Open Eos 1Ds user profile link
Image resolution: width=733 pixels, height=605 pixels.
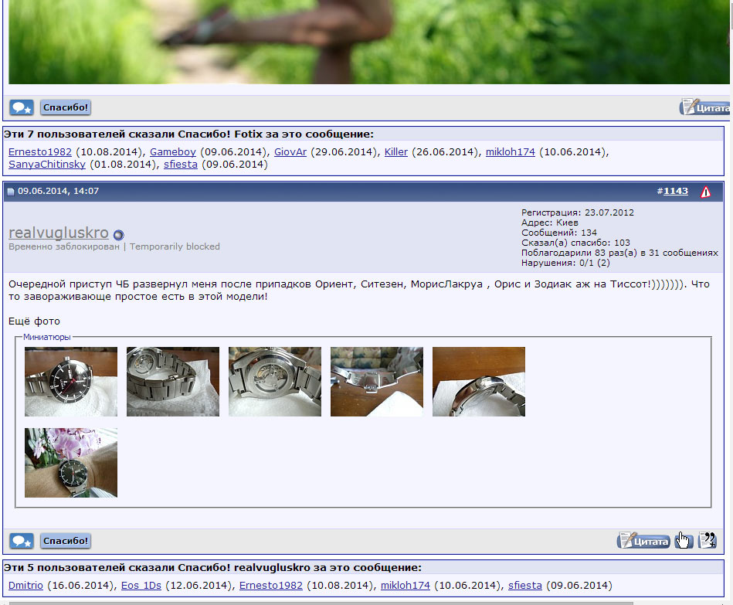point(141,586)
